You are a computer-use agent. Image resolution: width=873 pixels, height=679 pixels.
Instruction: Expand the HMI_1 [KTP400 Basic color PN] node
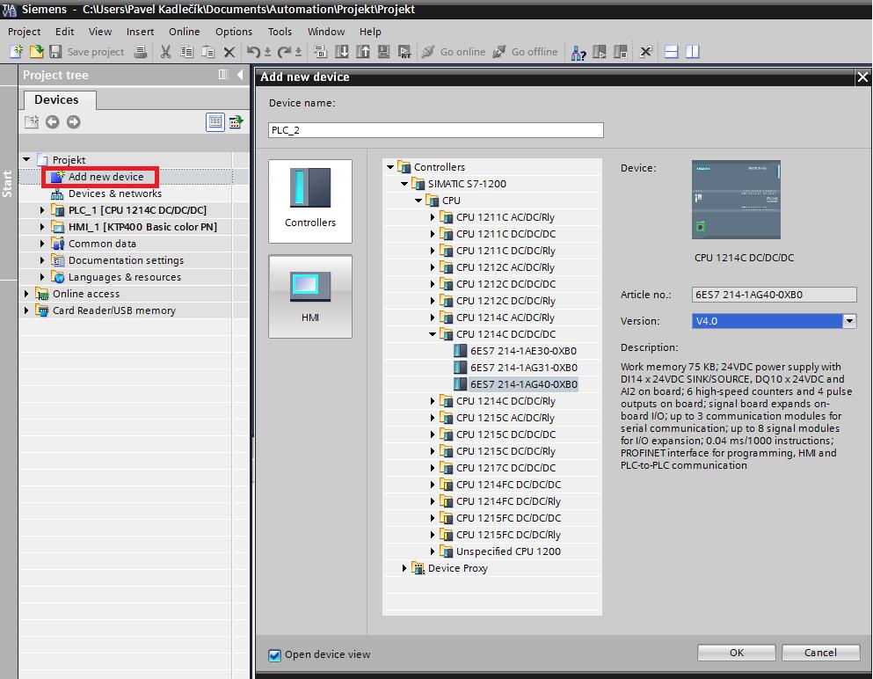coord(42,227)
